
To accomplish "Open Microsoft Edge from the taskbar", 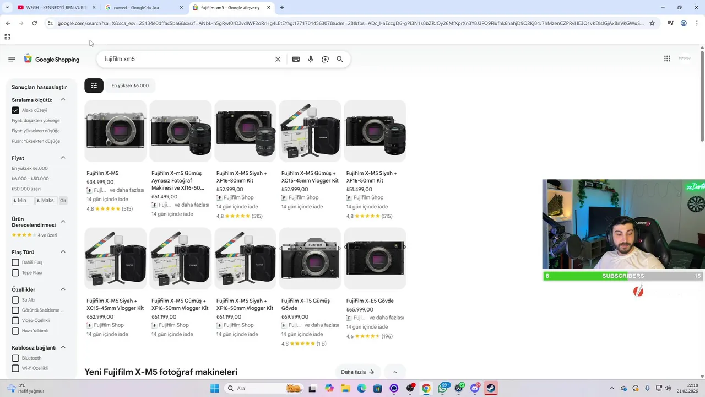I will click(x=361, y=388).
